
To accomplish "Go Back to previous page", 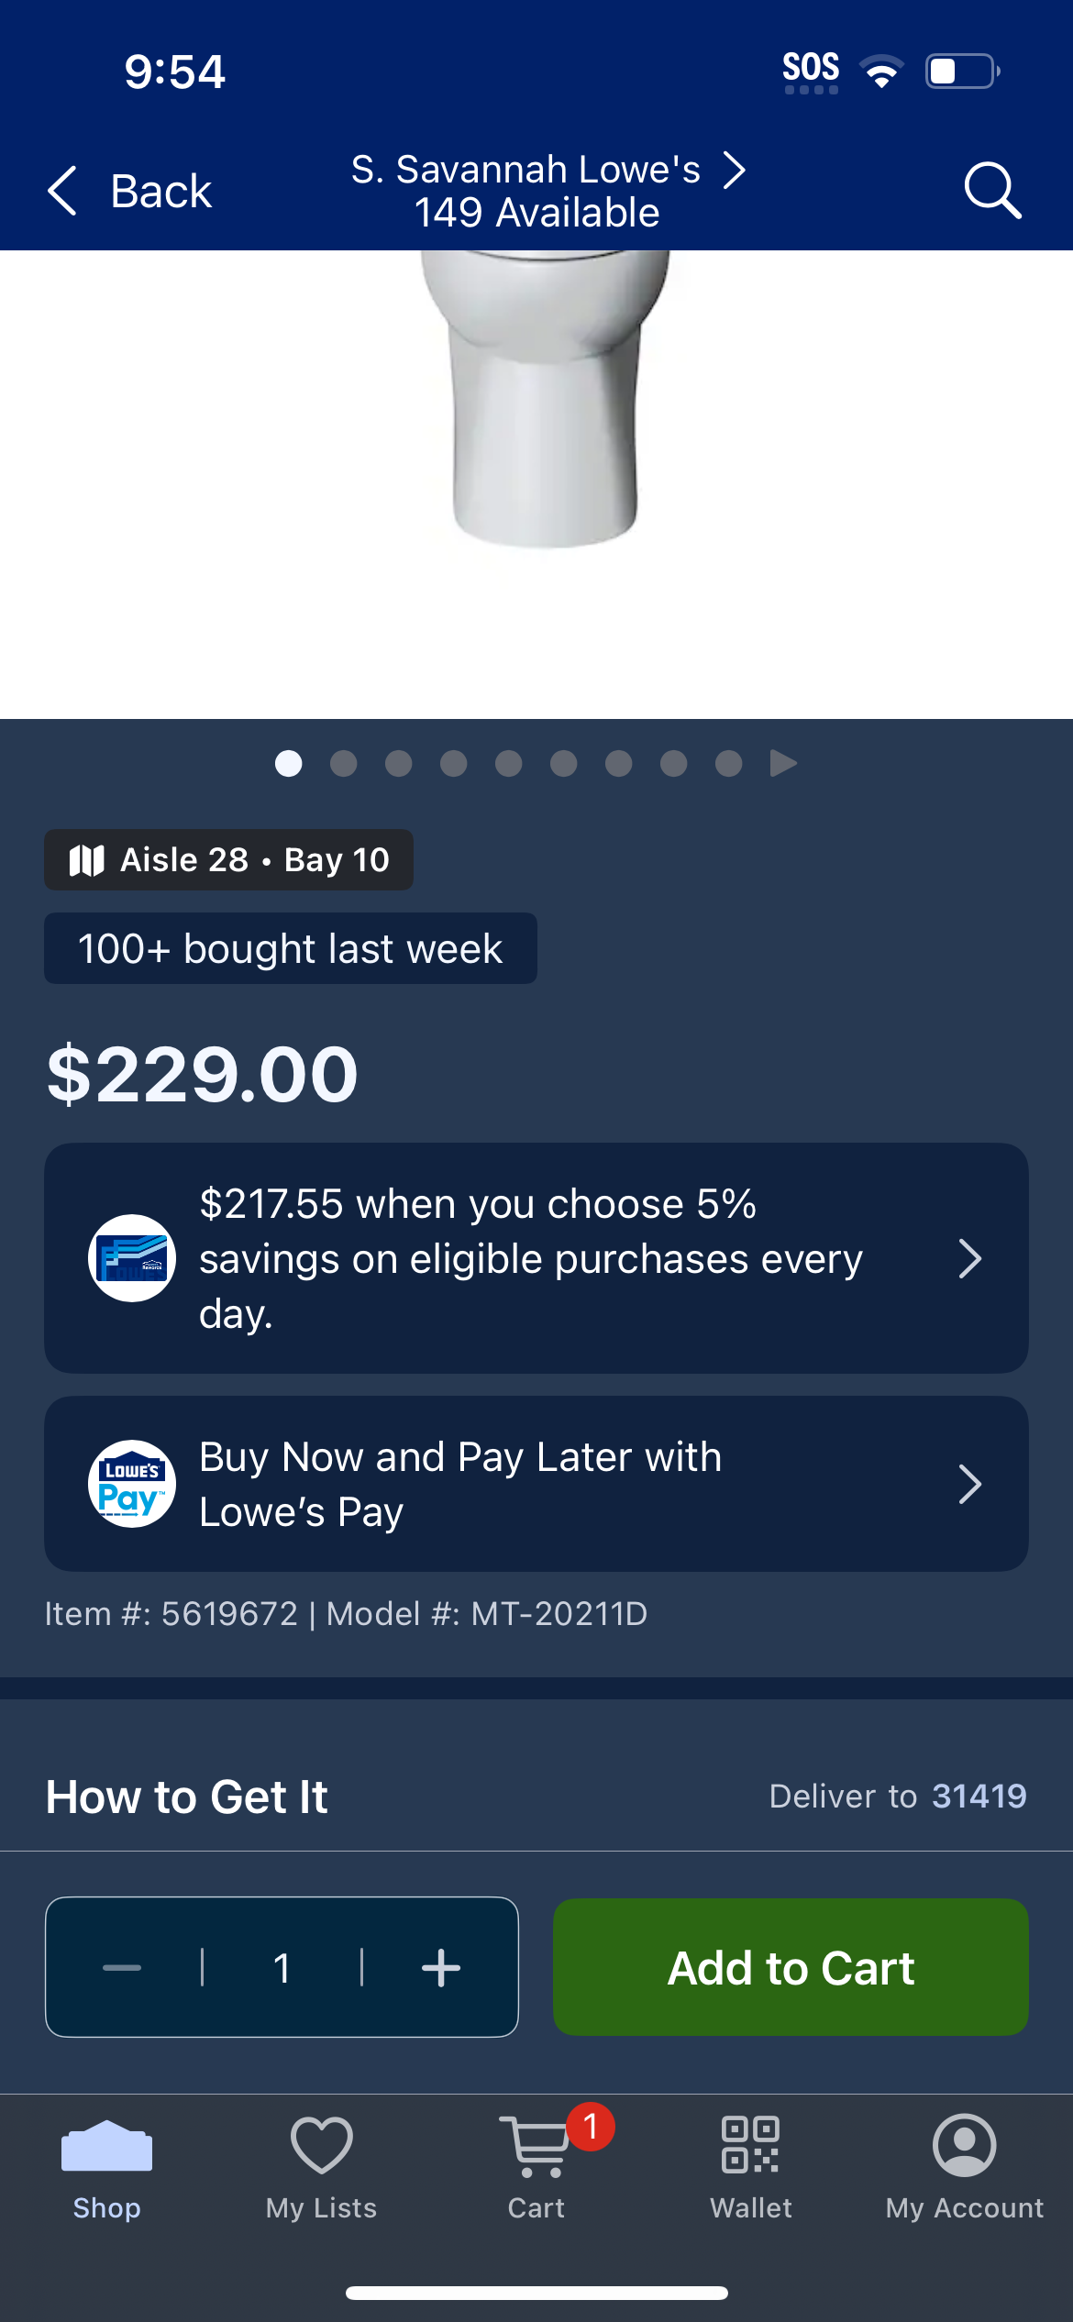I will [x=129, y=191].
